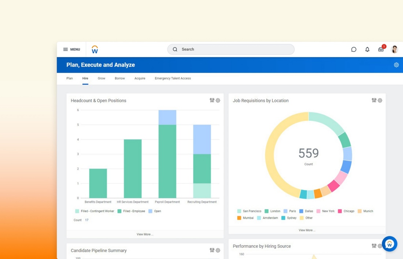Click the Search input field
This screenshot has width=403, height=259.
click(x=231, y=49)
